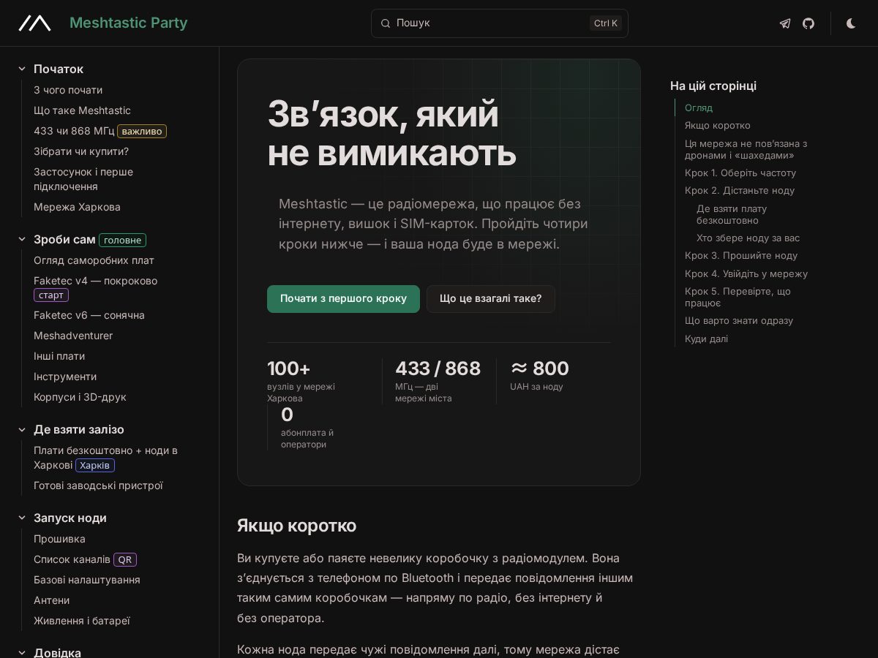Screen dimensions: 878x658
Task: Click the головне badge
Action: coord(122,240)
